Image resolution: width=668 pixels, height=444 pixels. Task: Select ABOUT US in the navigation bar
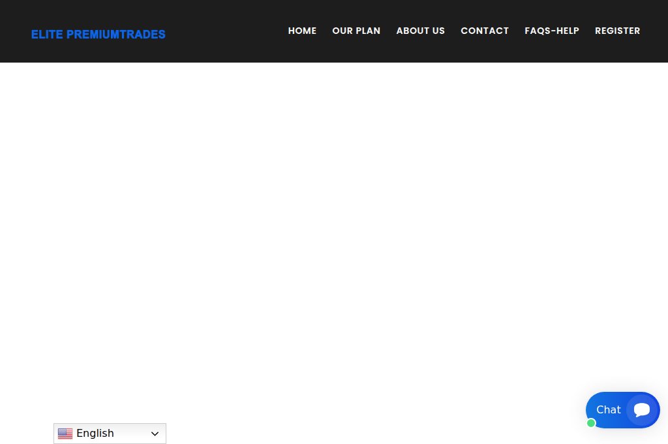[x=420, y=31]
